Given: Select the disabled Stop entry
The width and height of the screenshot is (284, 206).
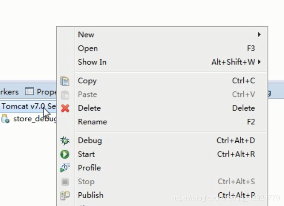Looking at the screenshot, I should coord(162,182).
